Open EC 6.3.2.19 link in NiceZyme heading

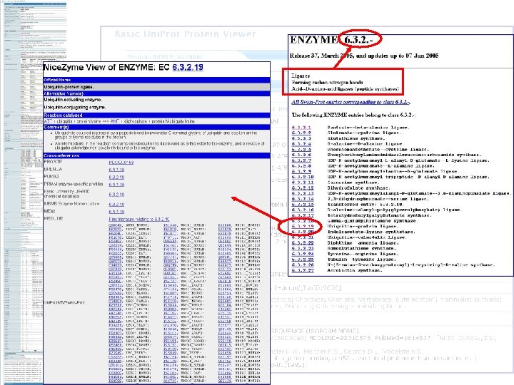(188, 68)
